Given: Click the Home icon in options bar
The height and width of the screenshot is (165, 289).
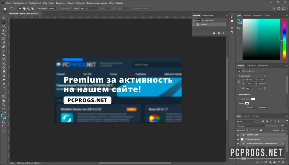Looking at the screenshot, I should tap(5, 8).
